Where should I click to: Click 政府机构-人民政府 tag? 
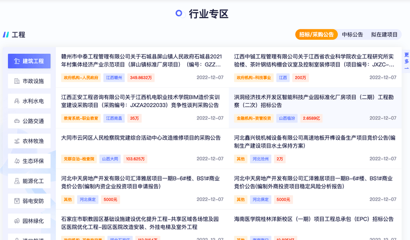pos(81,78)
